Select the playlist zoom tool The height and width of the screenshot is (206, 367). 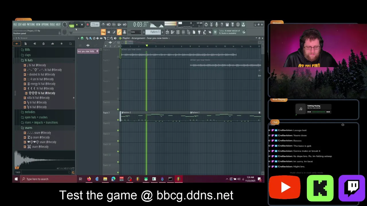coord(112,38)
